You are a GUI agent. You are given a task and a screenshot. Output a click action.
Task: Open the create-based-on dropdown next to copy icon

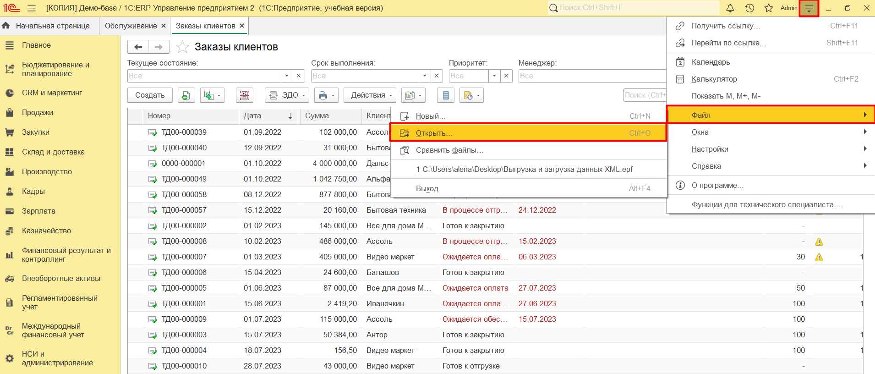point(212,95)
